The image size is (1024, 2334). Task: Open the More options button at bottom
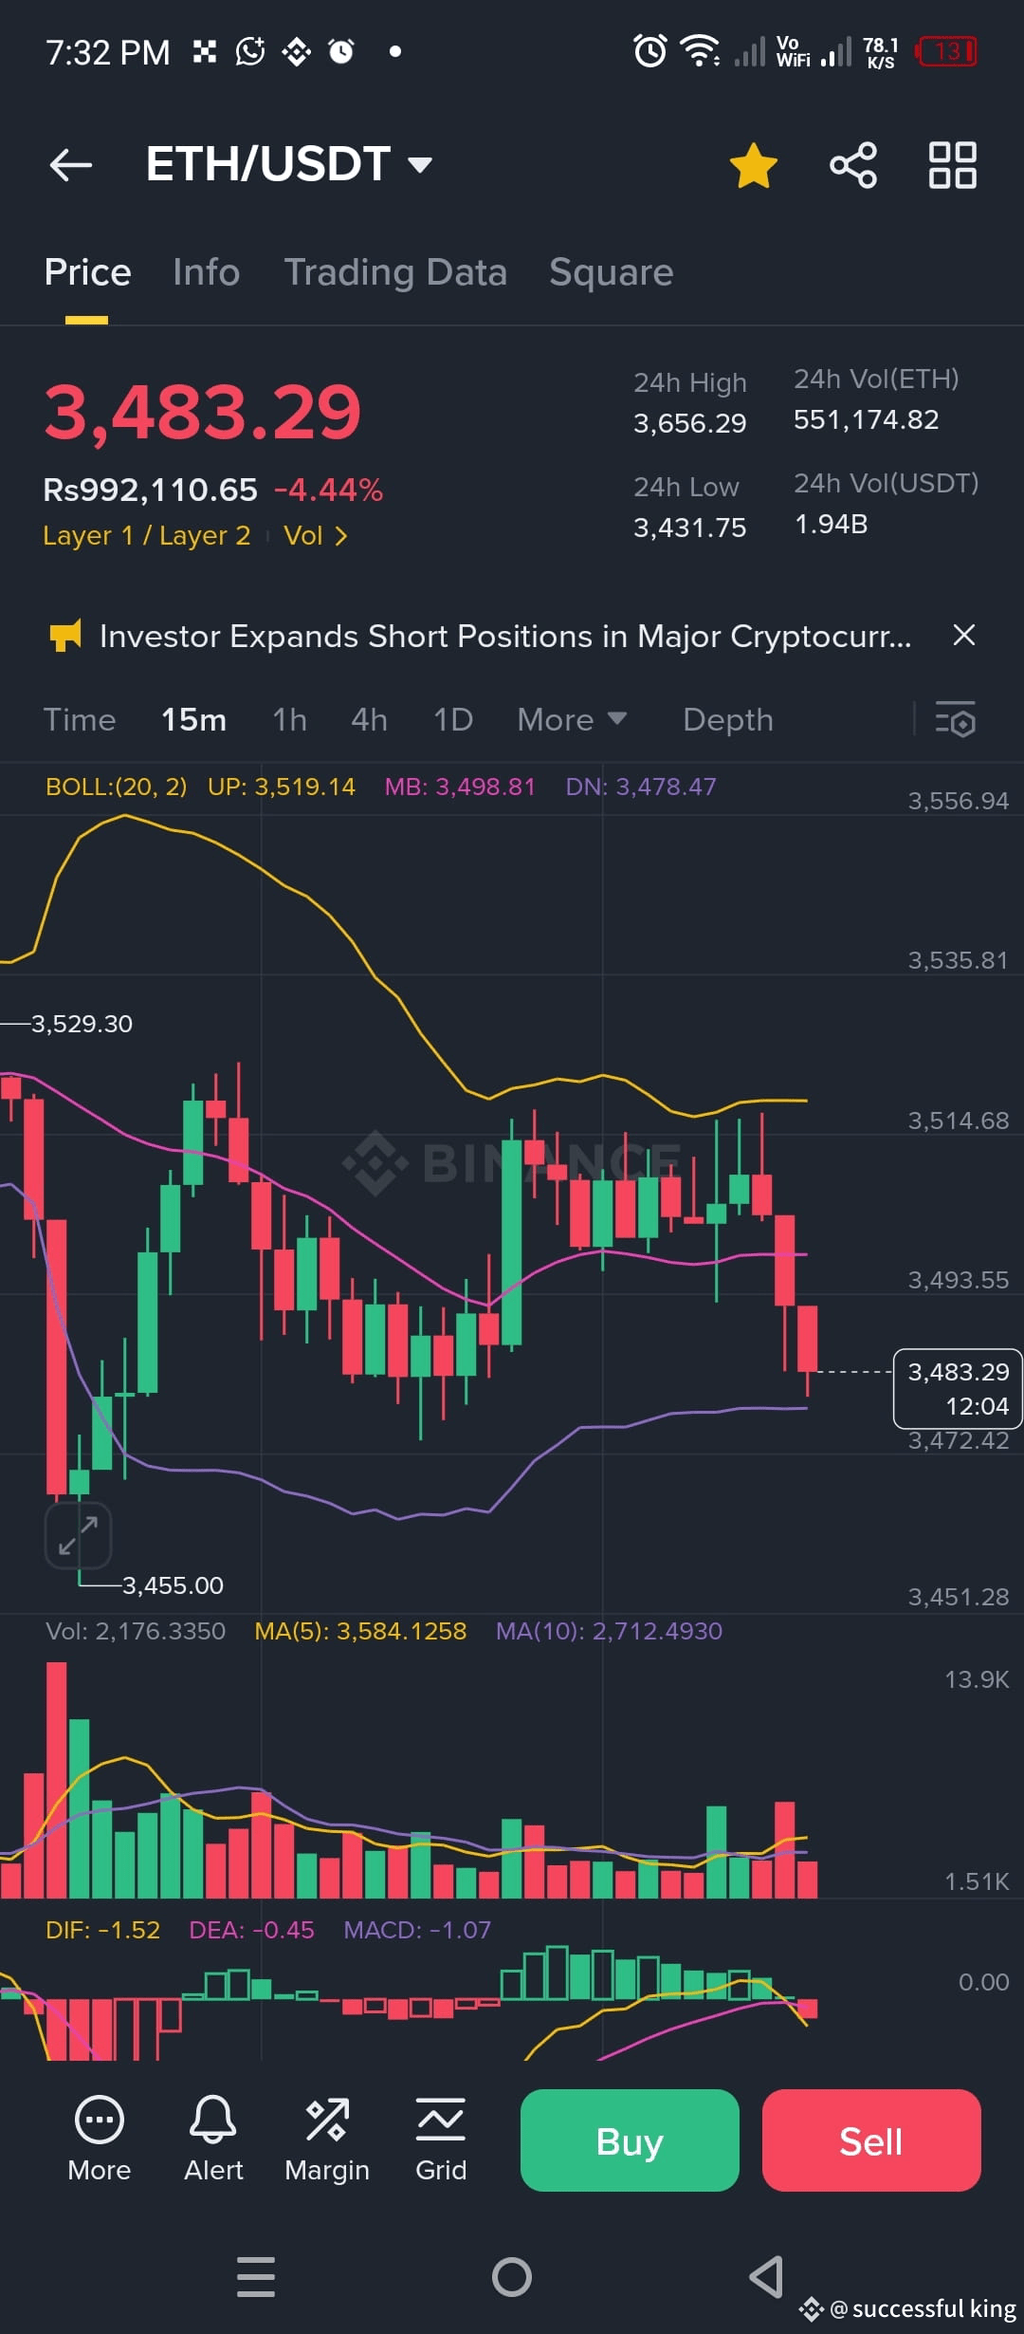pyautogui.click(x=99, y=2139)
